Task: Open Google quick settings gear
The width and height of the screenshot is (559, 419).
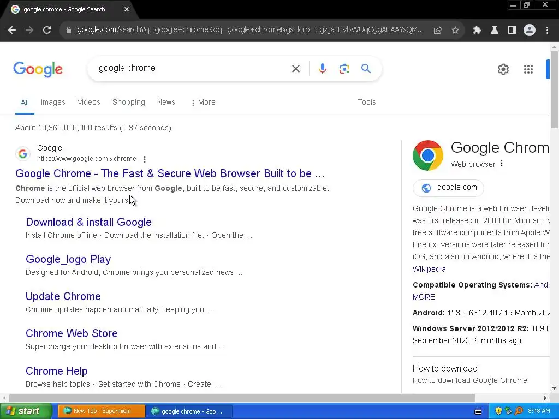Action: coord(503,69)
